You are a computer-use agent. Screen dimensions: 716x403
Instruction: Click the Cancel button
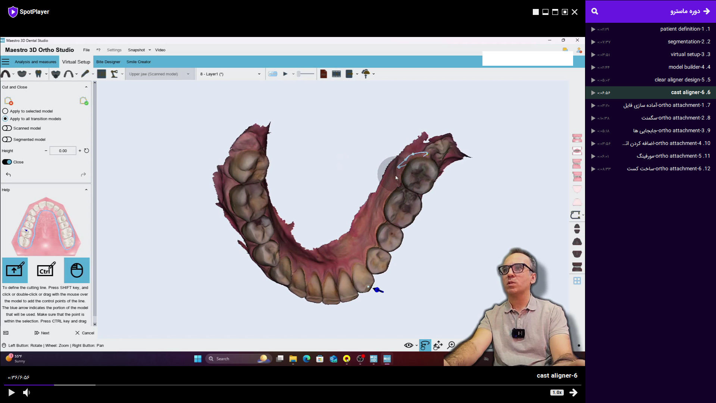point(85,333)
